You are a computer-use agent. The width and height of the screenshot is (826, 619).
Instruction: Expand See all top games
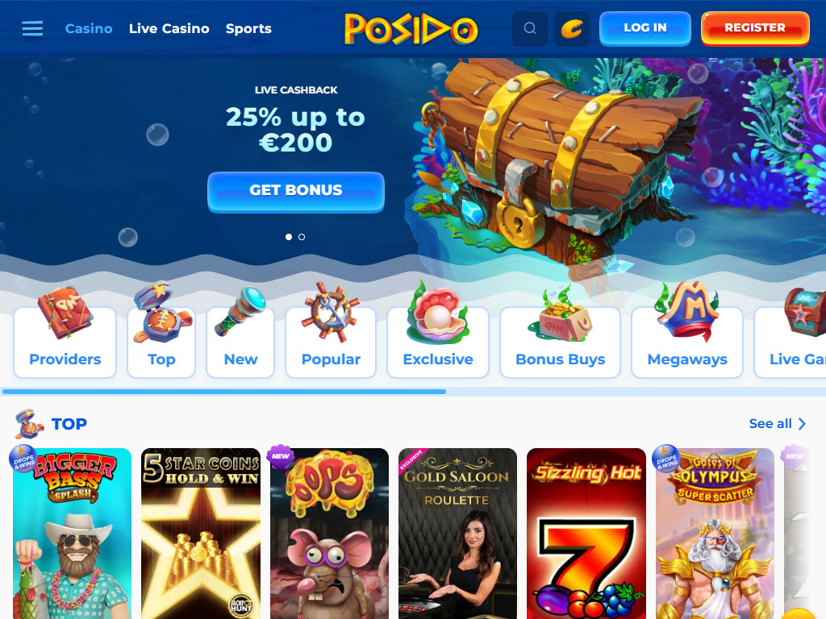coord(778,424)
